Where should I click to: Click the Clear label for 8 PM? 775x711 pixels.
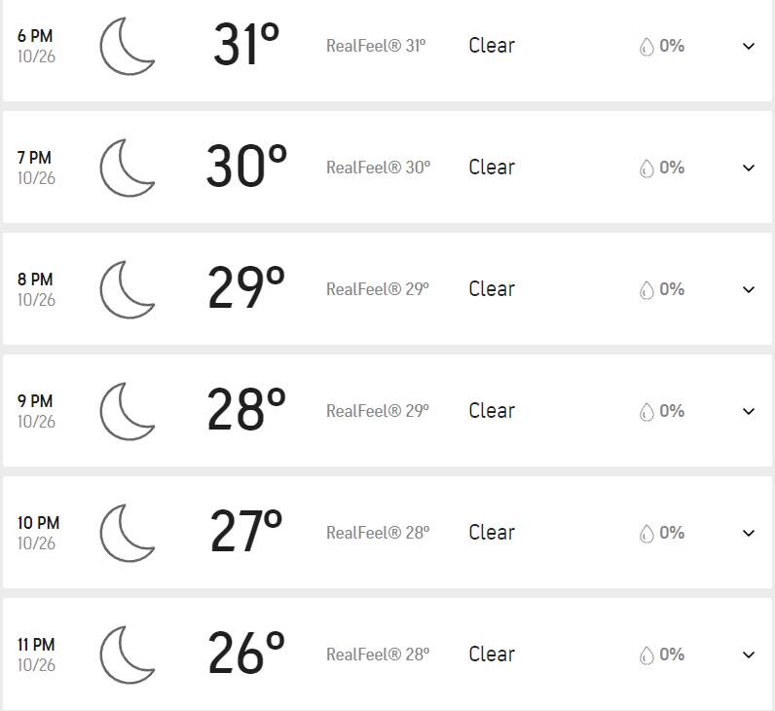[x=492, y=289]
